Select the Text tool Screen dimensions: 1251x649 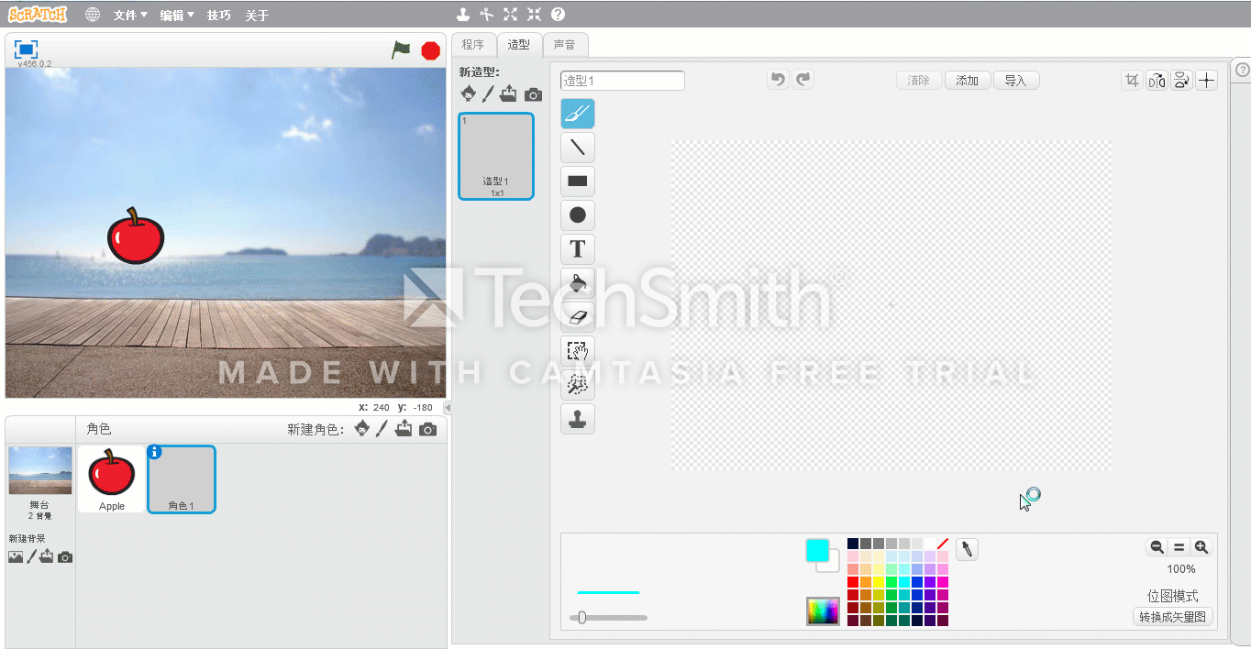(x=578, y=249)
